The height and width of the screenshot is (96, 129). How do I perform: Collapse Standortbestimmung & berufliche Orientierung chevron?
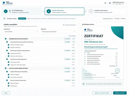coord(9,42)
